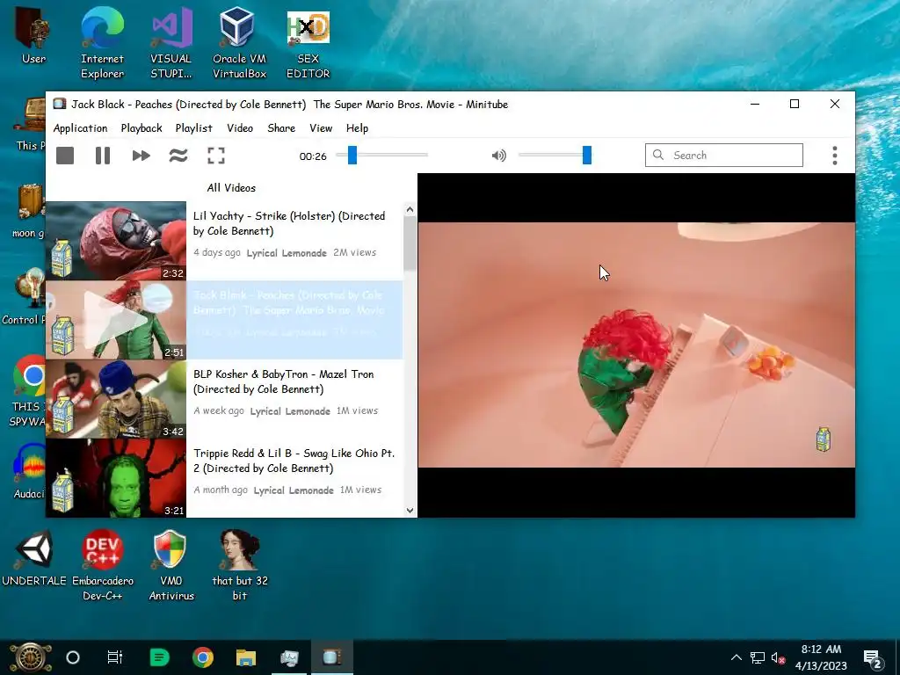The height and width of the screenshot is (675, 900).
Task: Click the Cortana circle taskbar icon
Action: (x=73, y=657)
